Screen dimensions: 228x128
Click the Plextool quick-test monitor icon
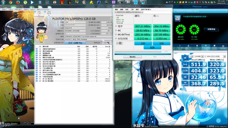tap(177, 18)
